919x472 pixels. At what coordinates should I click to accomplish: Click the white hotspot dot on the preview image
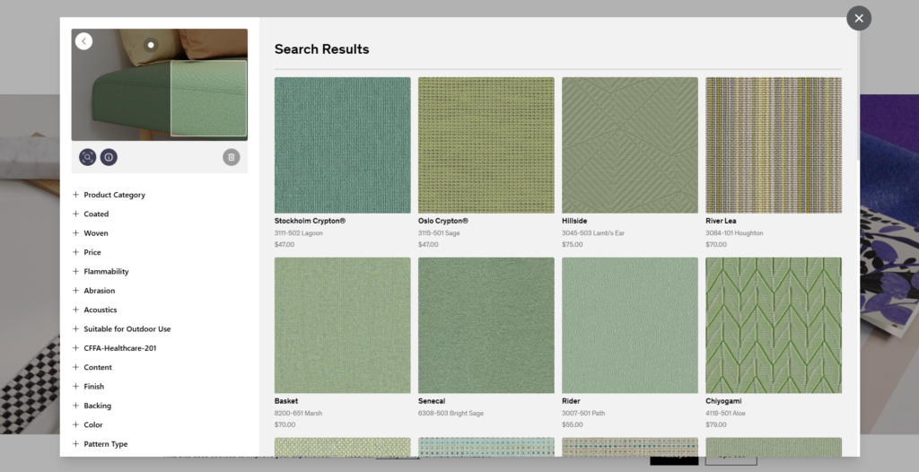pos(151,45)
